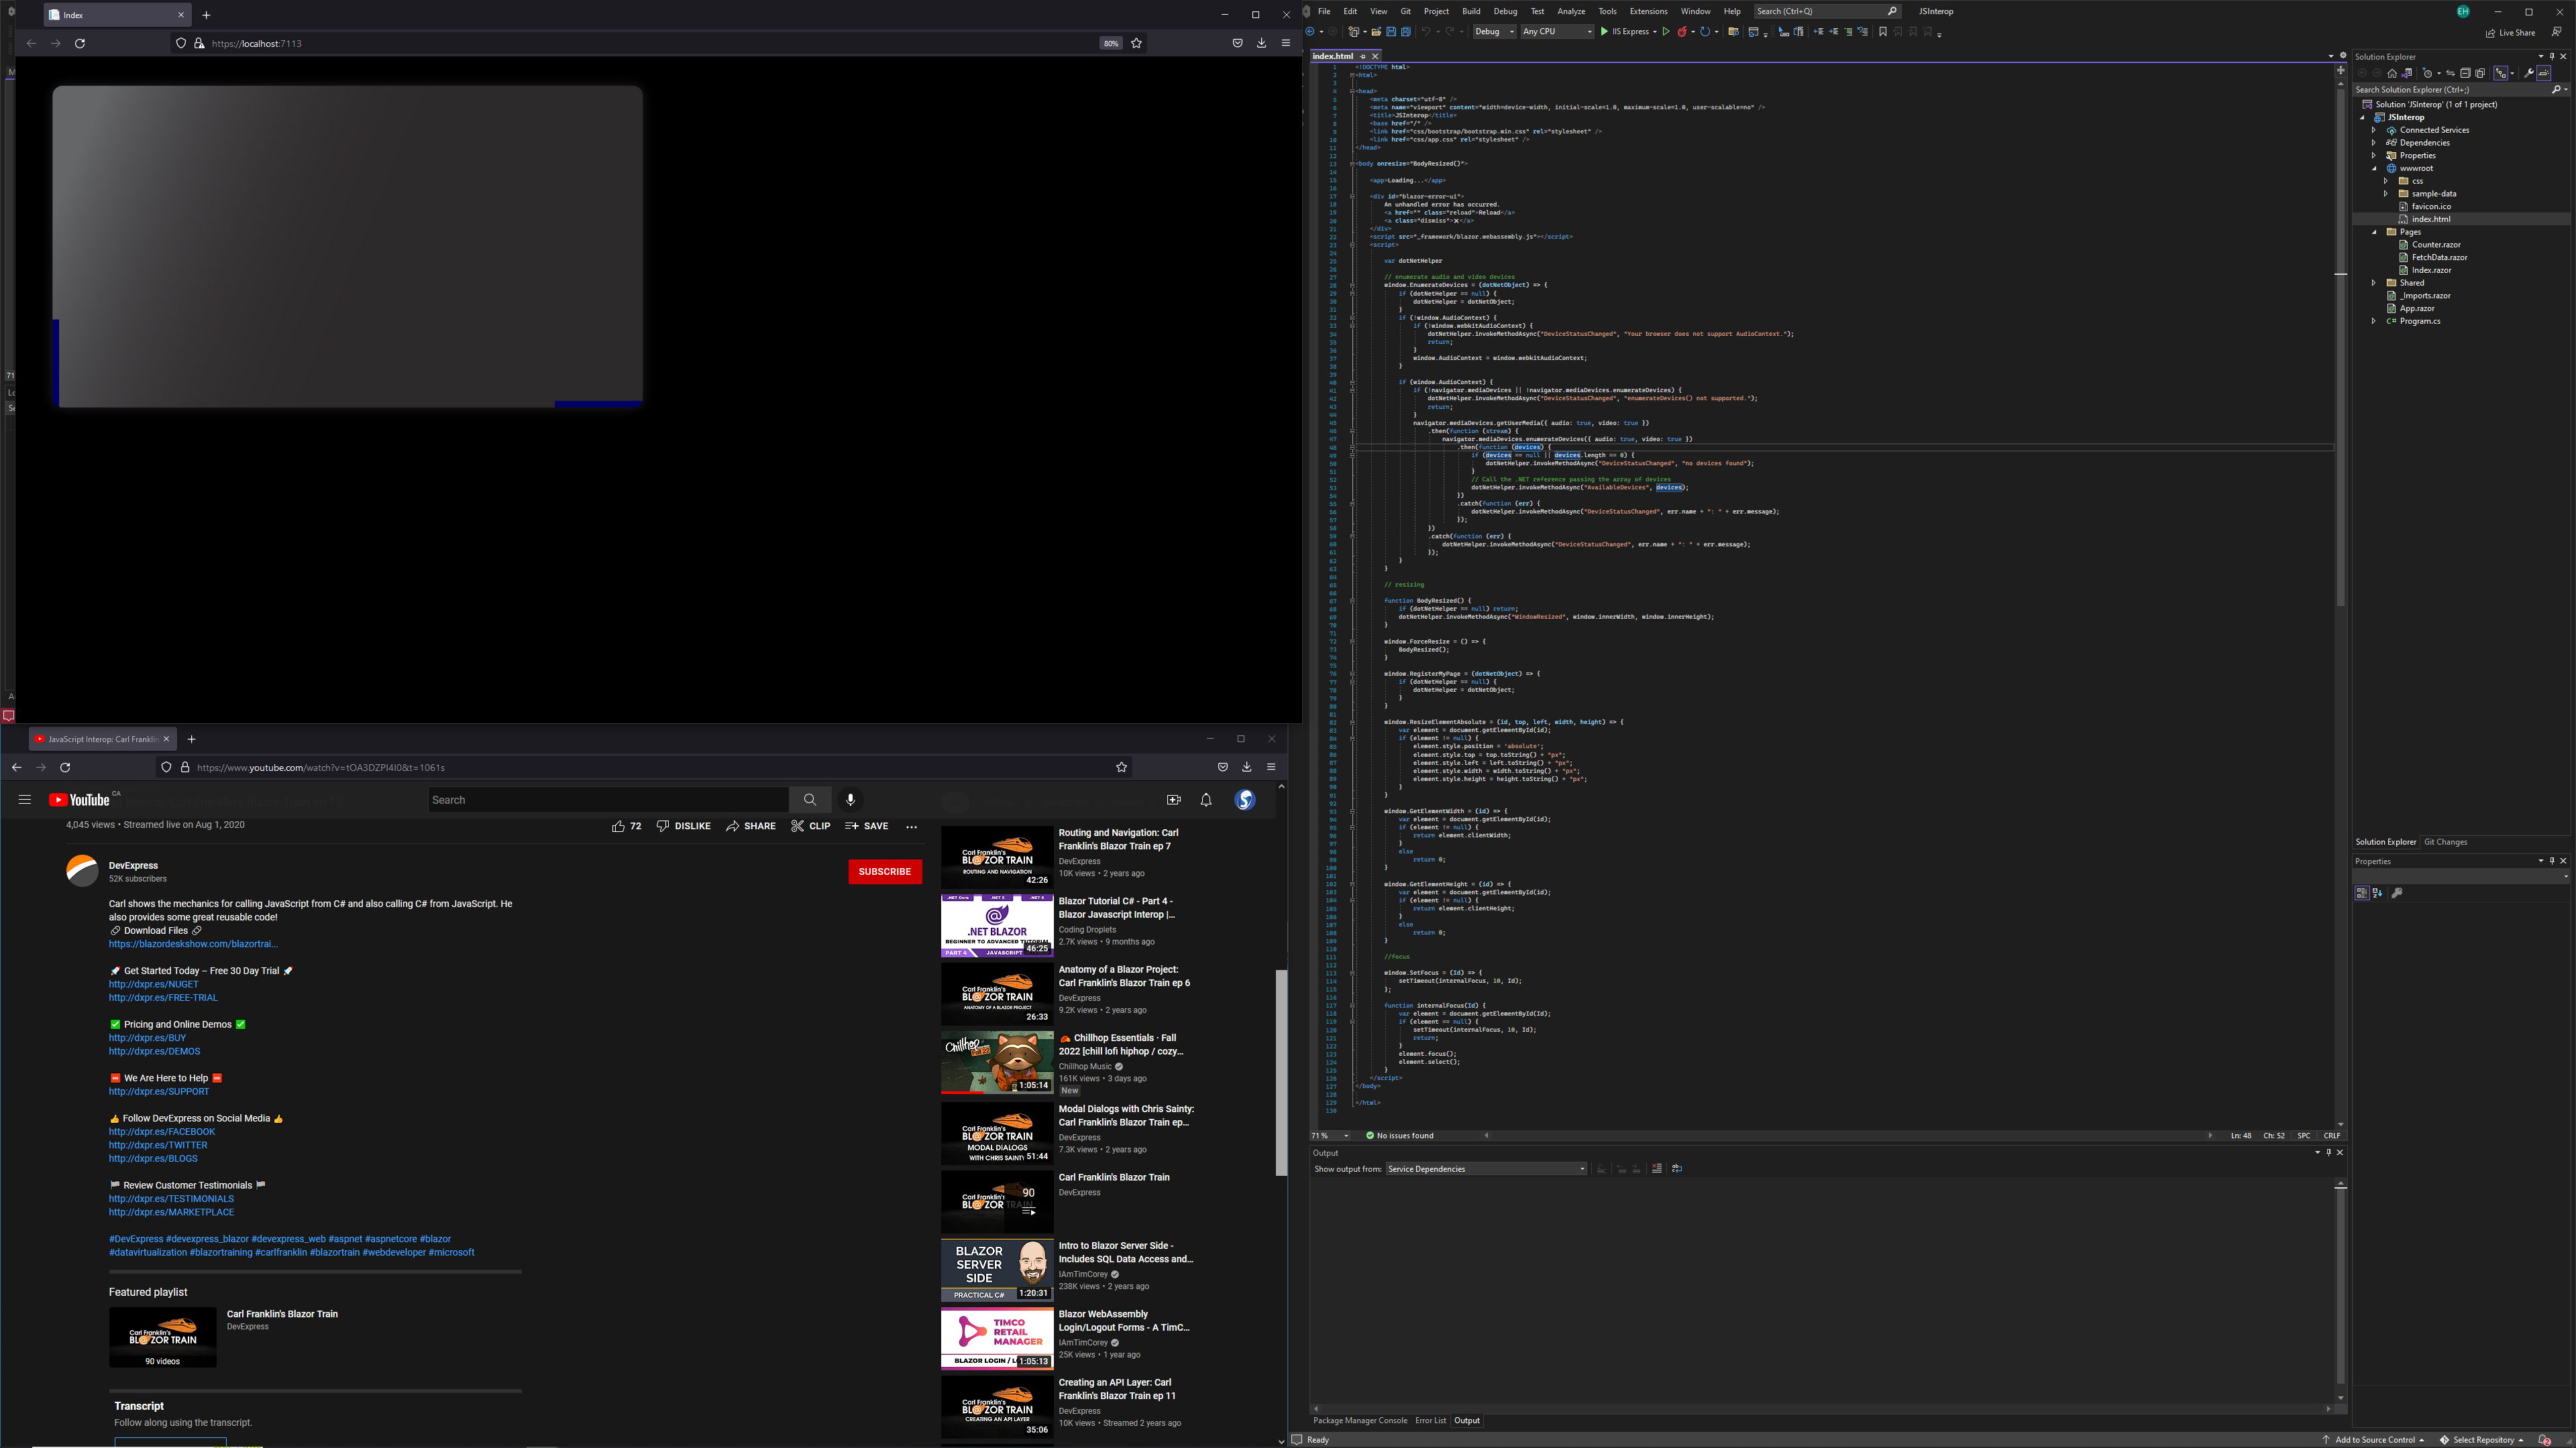Click the decrease indent toolbar icon
This screenshot has height=1448, width=2576.
pyautogui.click(x=1819, y=32)
